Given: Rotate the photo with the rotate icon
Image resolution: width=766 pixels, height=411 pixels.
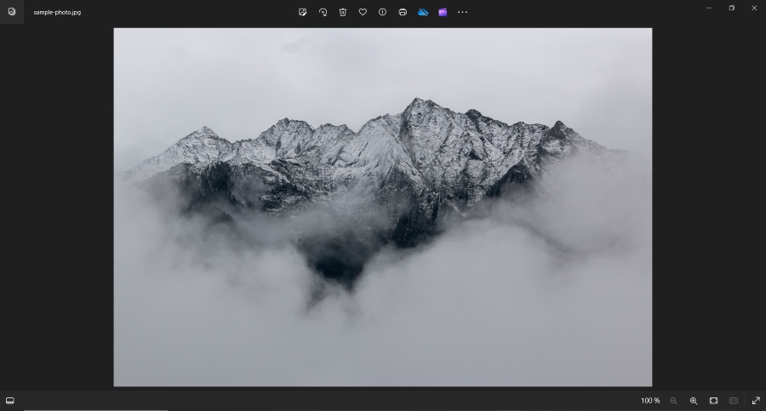Looking at the screenshot, I should 323,12.
